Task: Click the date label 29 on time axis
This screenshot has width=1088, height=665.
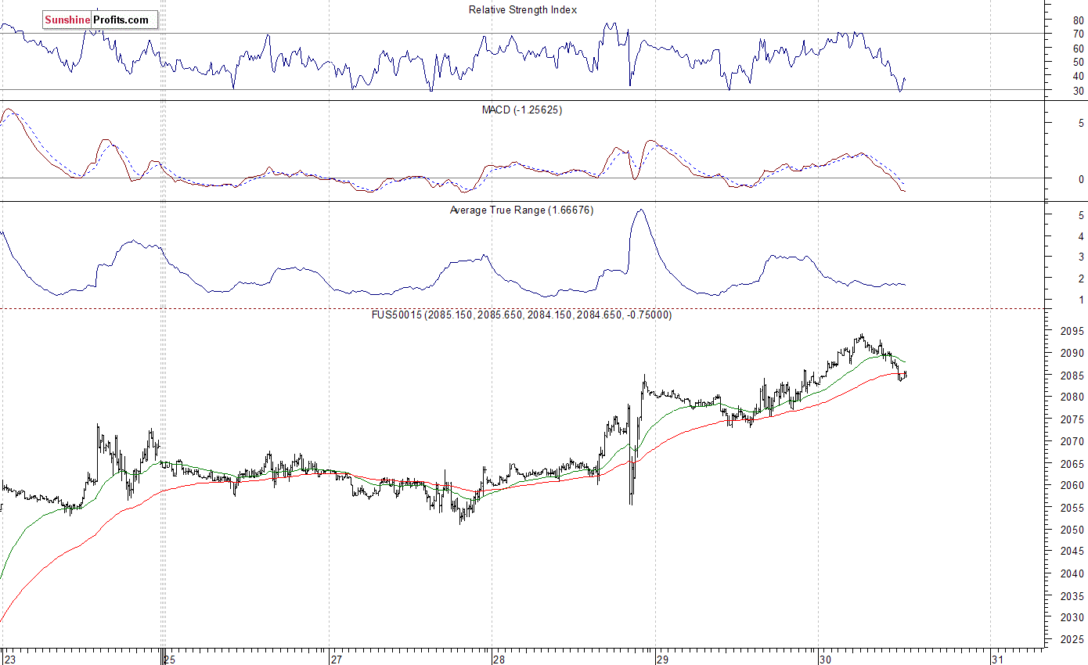Action: (663, 659)
